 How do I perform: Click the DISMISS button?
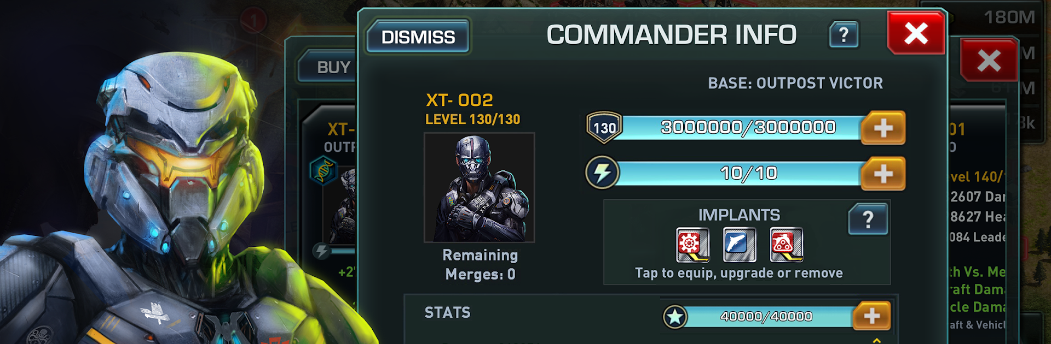(x=418, y=37)
